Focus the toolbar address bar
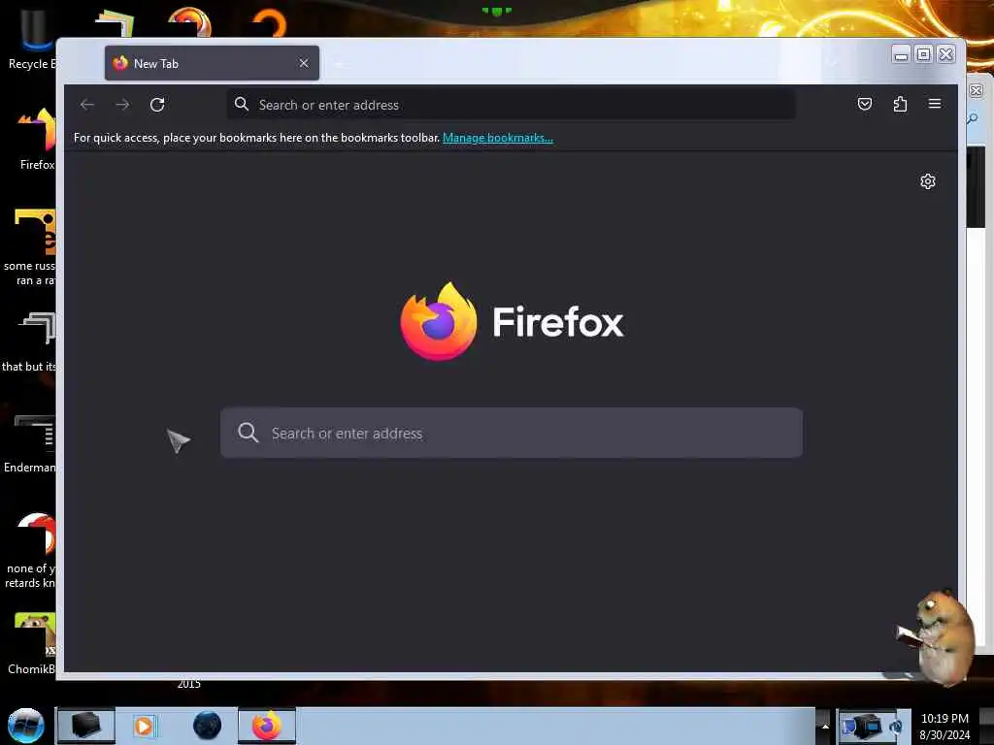Screen dimensions: 994x745 [511, 105]
